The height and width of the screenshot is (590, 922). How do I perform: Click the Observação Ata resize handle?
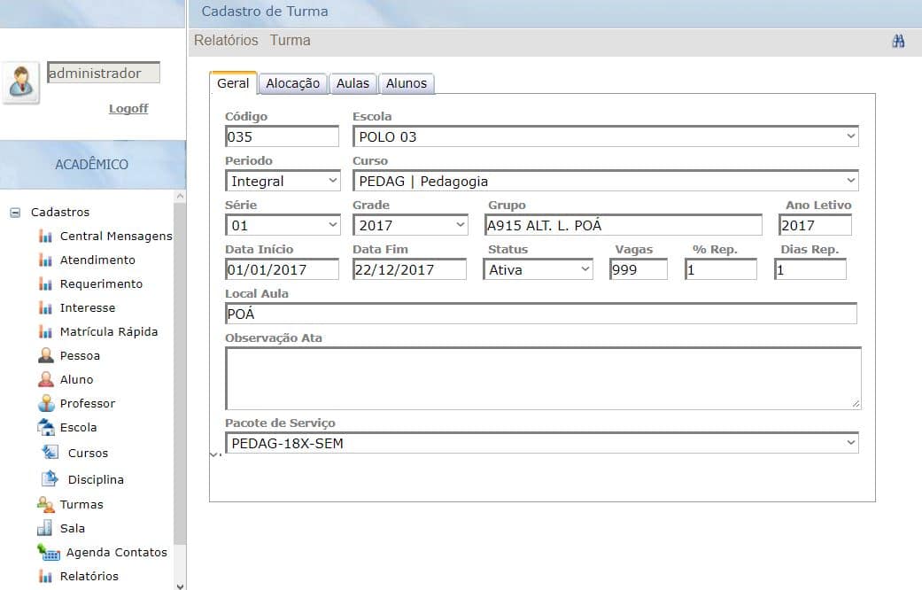coord(856,404)
